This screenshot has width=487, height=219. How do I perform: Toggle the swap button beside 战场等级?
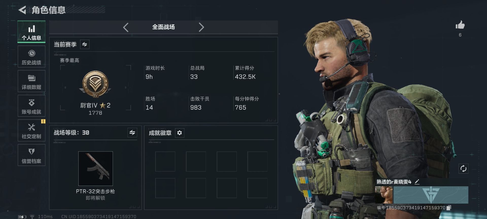click(x=132, y=133)
